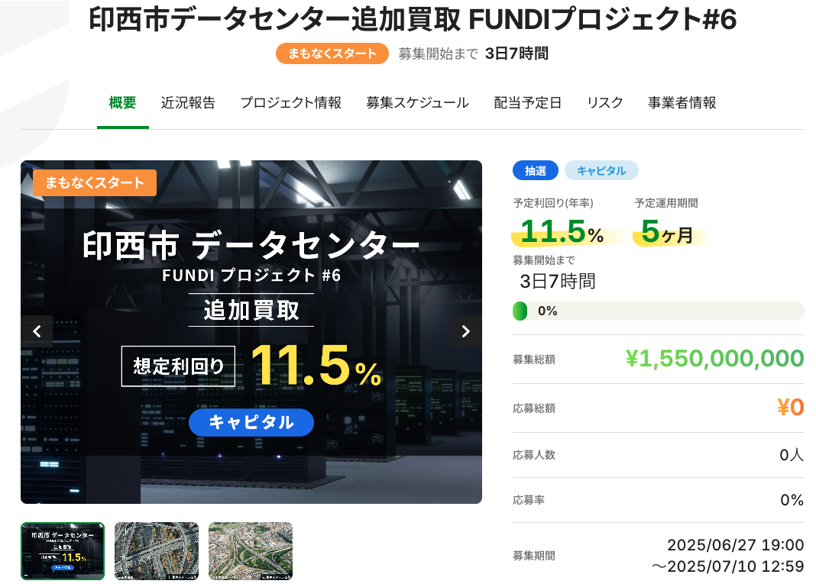Click the 抽選 tag badge

(536, 170)
